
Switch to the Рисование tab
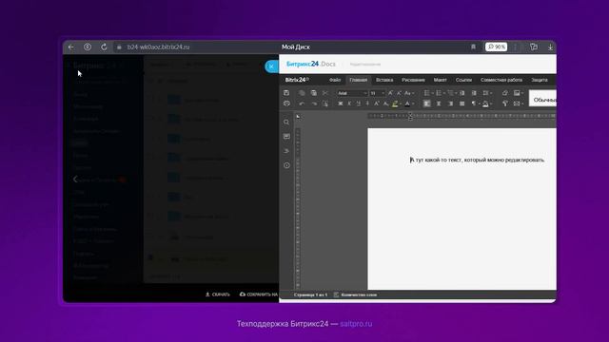[413, 80]
